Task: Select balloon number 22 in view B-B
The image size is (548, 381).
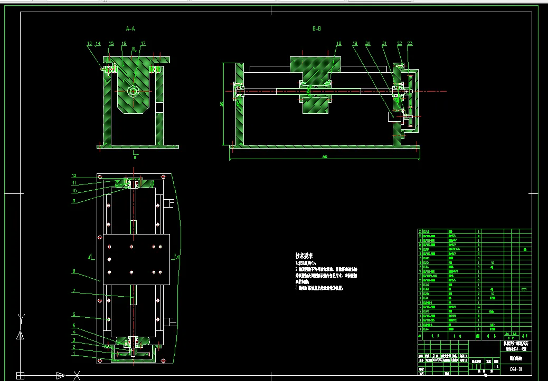Action: point(400,44)
